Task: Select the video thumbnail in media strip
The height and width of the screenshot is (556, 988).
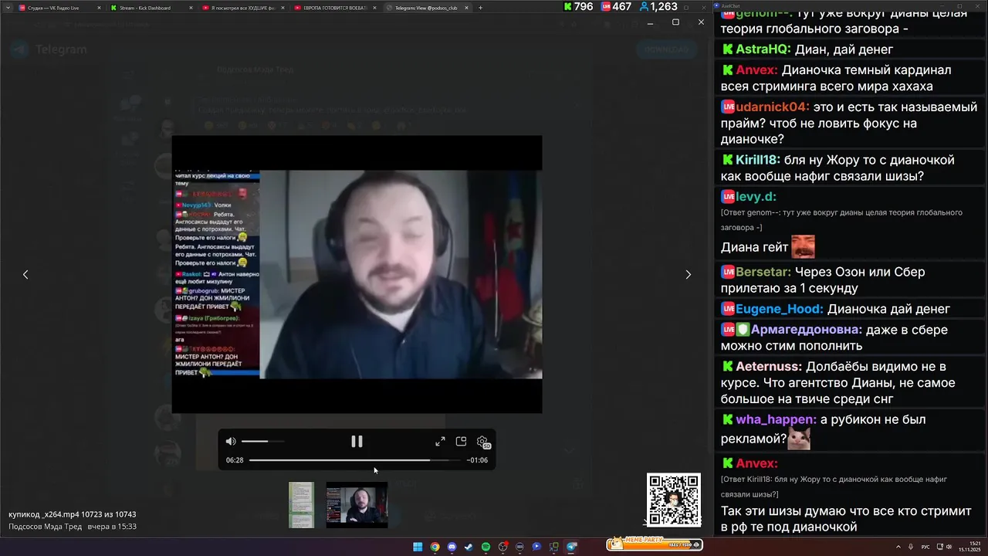Action: pyautogui.click(x=357, y=505)
